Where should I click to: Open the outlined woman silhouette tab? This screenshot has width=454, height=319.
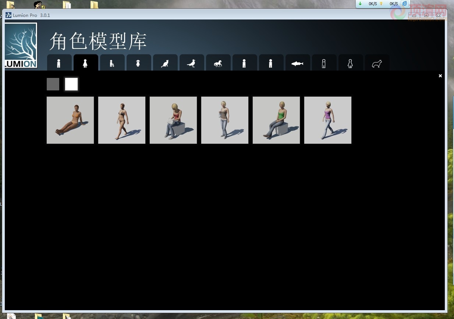pos(350,63)
